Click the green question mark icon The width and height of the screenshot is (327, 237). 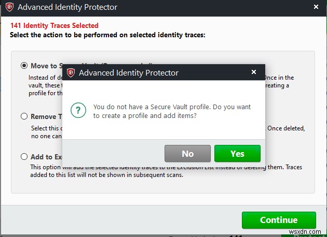click(x=78, y=111)
